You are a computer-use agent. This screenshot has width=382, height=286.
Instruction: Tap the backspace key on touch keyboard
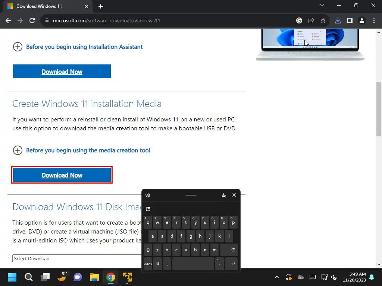(229, 250)
